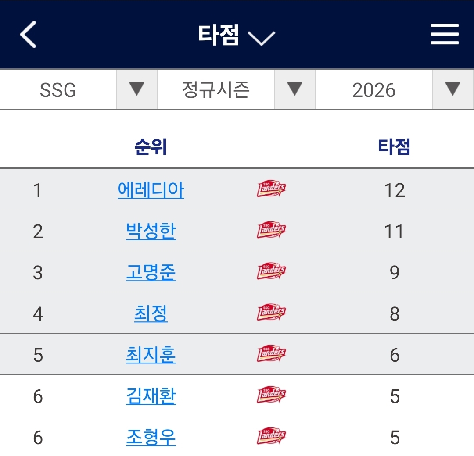Tap the back arrow icon
Screen dimensions: 474x456
[28, 35]
